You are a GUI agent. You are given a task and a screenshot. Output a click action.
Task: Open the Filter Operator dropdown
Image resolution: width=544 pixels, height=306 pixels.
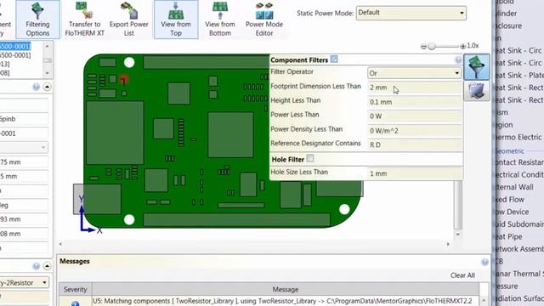(x=414, y=73)
